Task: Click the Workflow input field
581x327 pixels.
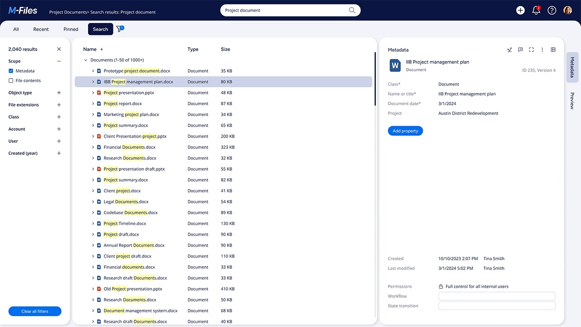Action: 497,296
